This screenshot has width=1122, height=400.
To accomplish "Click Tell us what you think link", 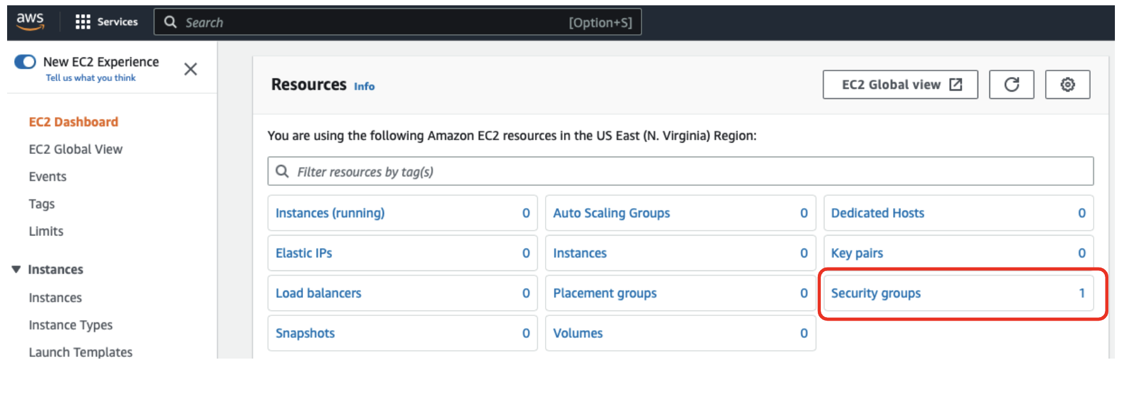I will point(91,78).
